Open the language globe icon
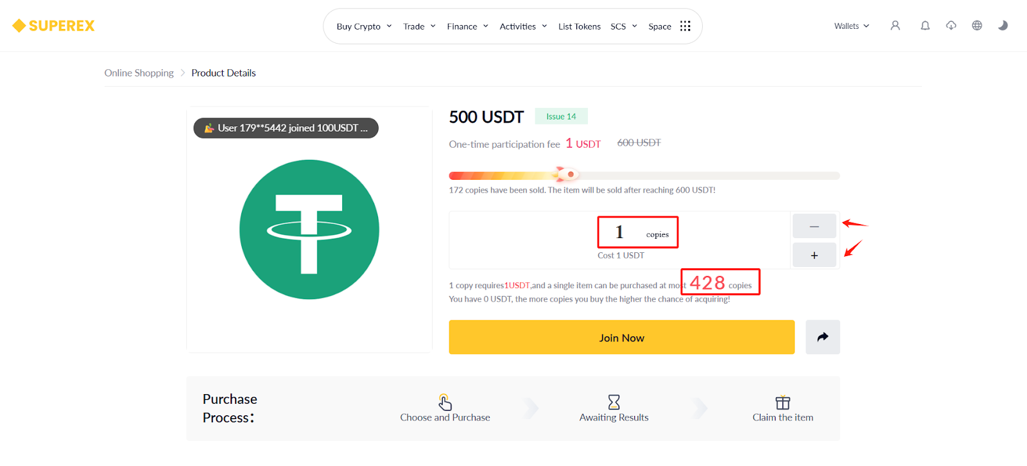The image size is (1027, 466). point(977,26)
